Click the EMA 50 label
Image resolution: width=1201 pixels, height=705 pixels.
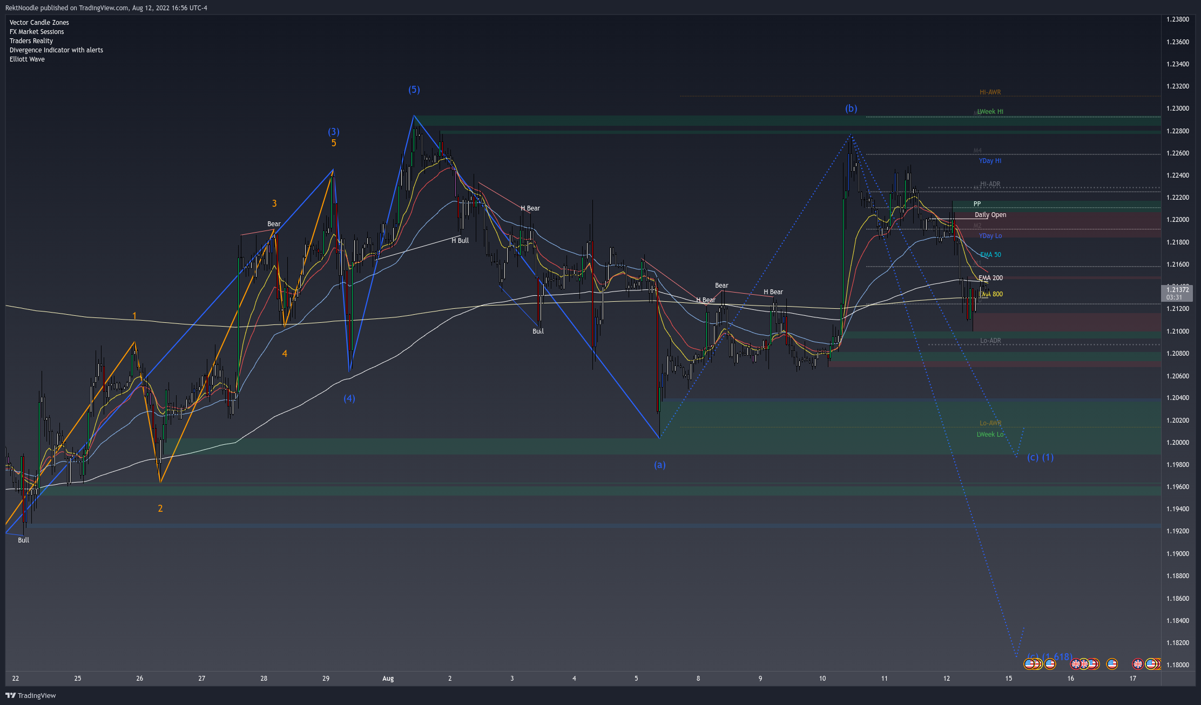pos(990,255)
